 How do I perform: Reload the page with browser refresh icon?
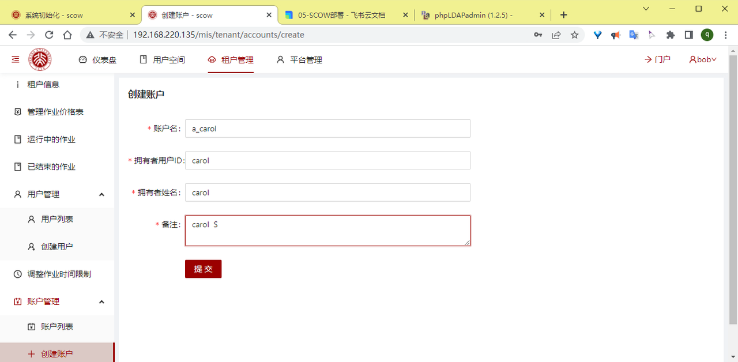(49, 35)
